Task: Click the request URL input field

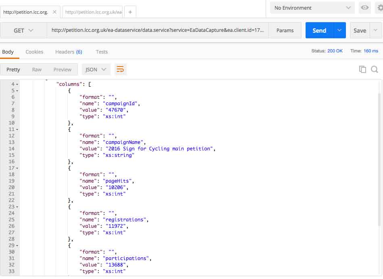Action: tap(158, 30)
